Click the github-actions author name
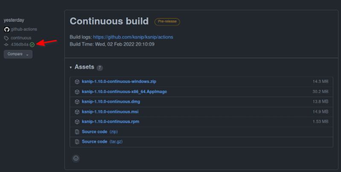Image resolution: width=341 pixels, height=172 pixels. tap(24, 29)
